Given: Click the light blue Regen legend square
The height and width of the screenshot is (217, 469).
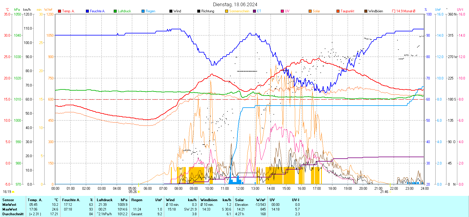Looking at the screenshot, I should [x=143, y=11].
